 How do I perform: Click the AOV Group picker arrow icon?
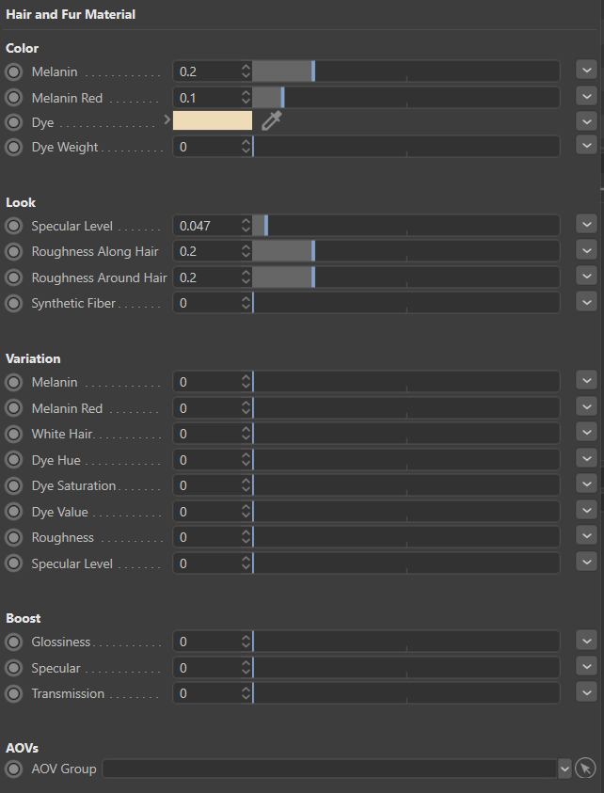coord(585,769)
